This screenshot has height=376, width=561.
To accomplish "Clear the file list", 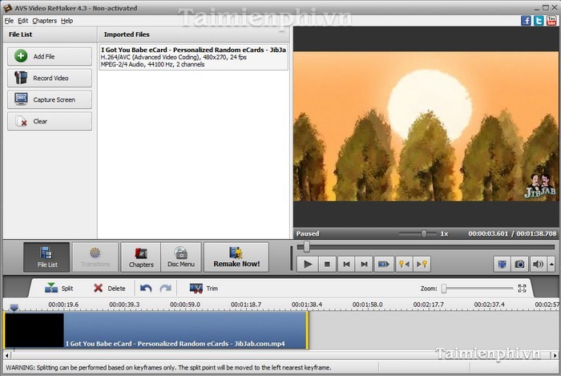I will (x=50, y=121).
